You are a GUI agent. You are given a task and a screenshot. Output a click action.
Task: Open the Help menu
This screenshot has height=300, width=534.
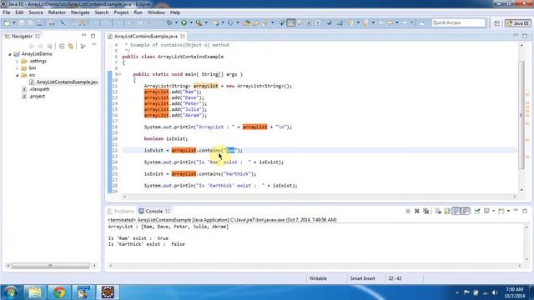pyautogui.click(x=175, y=12)
